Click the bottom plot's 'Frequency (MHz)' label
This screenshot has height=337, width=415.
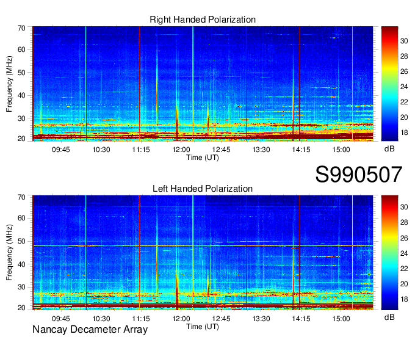9,253
